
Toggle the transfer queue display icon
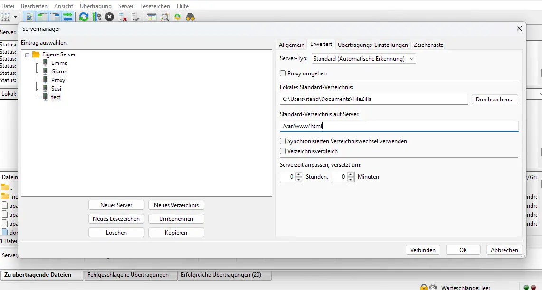(68, 17)
